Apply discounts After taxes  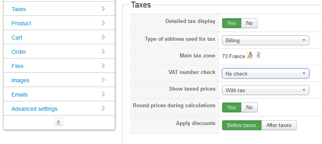279,125
